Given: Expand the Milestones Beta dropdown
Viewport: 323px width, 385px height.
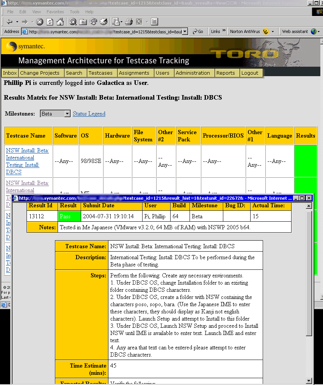Looking at the screenshot, I should click(x=67, y=114).
